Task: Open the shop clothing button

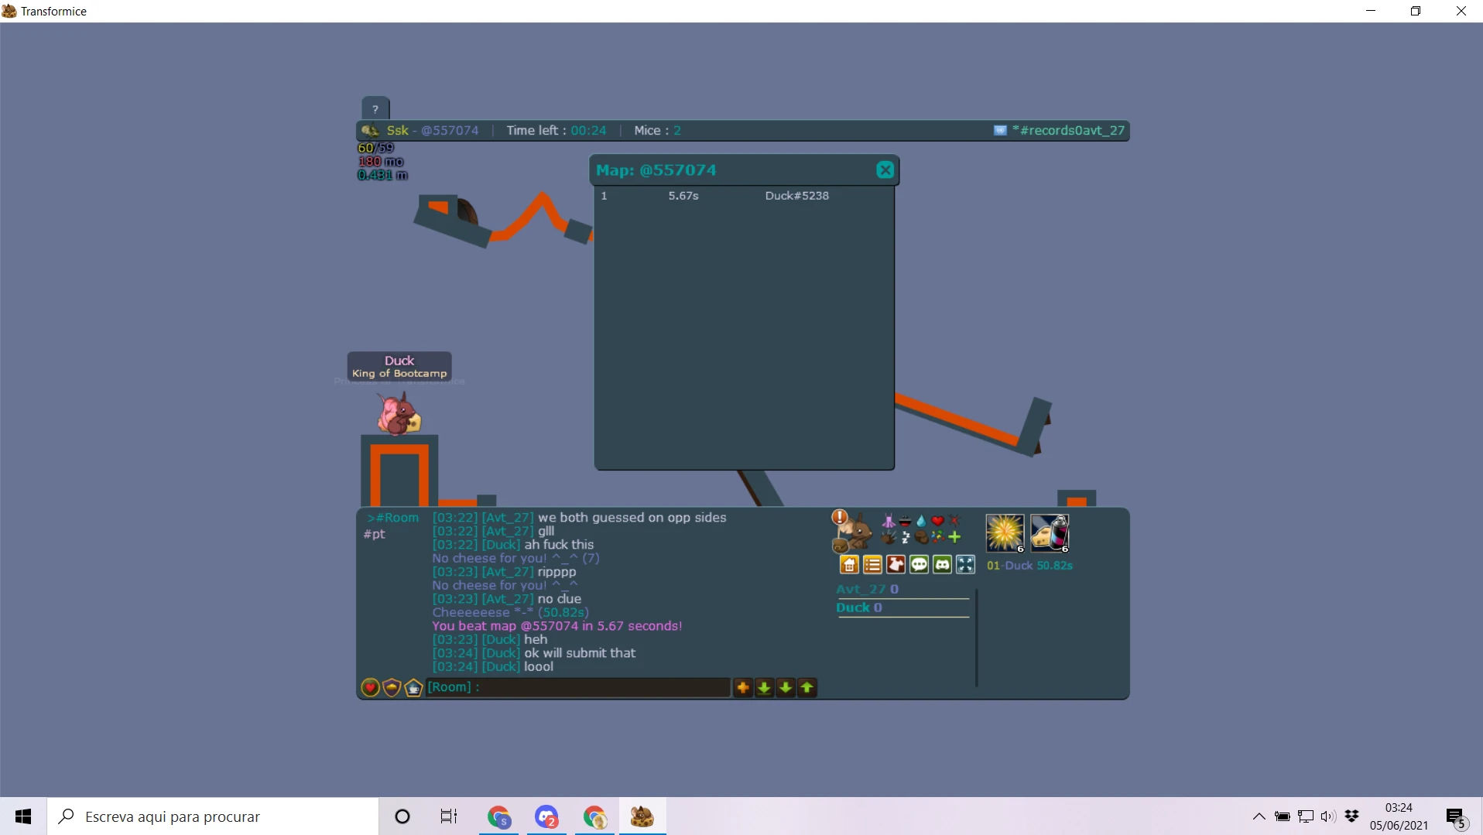Action: (x=896, y=565)
